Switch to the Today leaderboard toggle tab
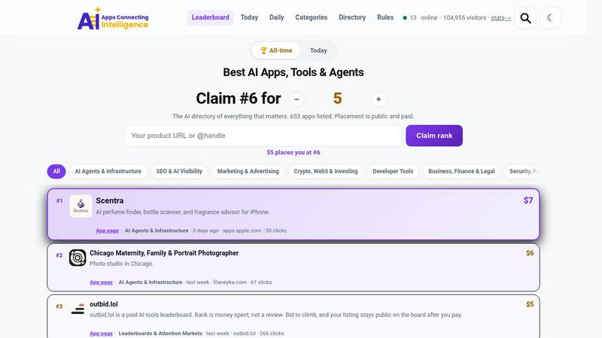 318,50
